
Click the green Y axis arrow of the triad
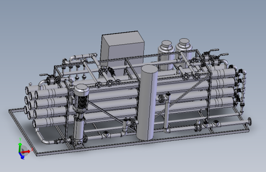(20, 147)
